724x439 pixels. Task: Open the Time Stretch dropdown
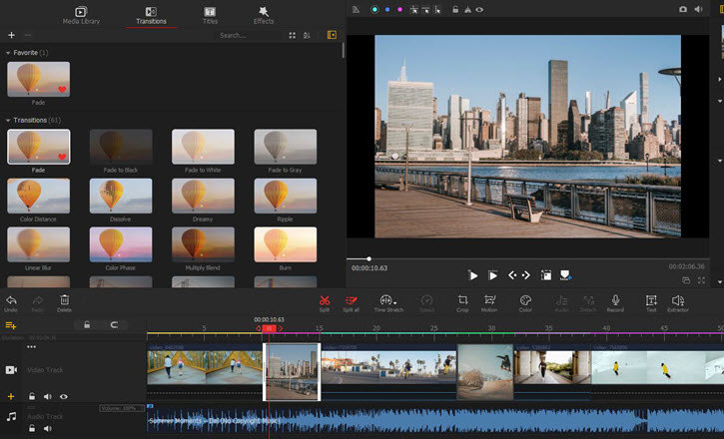[x=385, y=301]
